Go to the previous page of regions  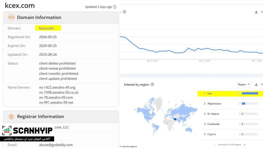tap(215, 145)
